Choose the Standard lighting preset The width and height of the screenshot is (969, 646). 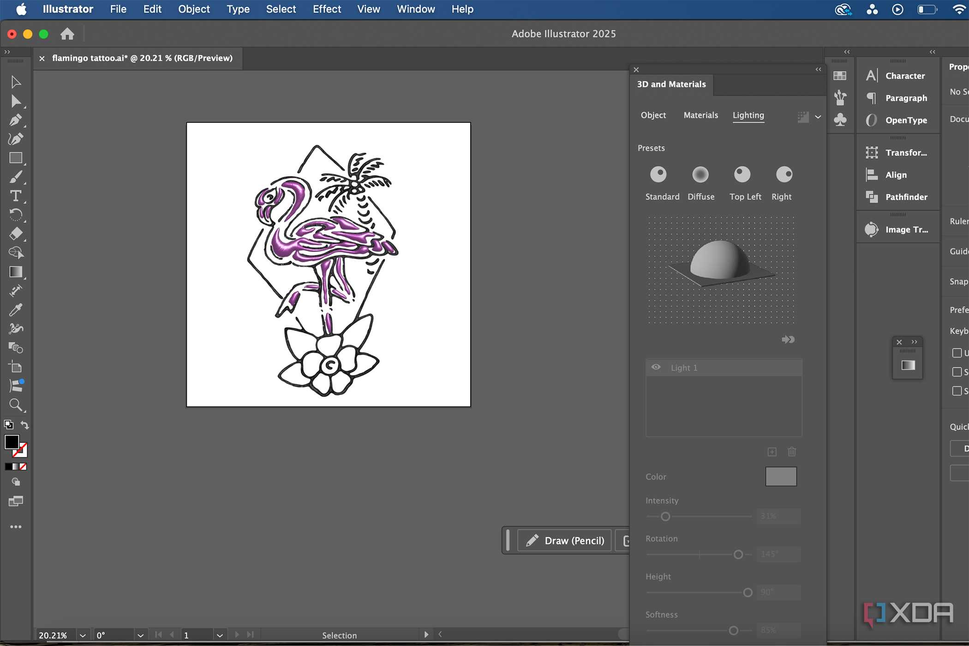[658, 174]
